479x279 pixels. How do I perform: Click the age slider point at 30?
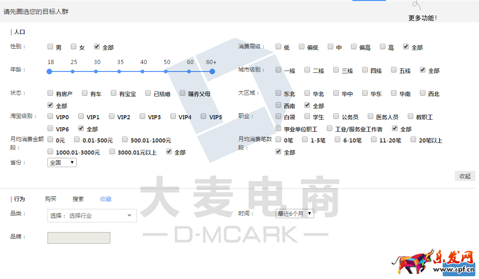click(96, 71)
